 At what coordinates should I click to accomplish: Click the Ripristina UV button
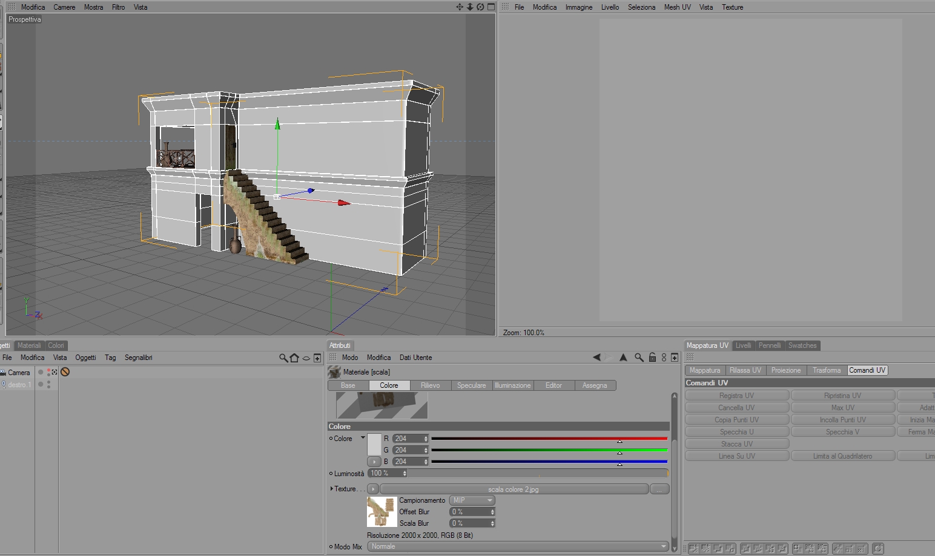pos(843,396)
